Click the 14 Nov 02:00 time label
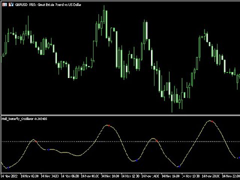 coord(29,176)
